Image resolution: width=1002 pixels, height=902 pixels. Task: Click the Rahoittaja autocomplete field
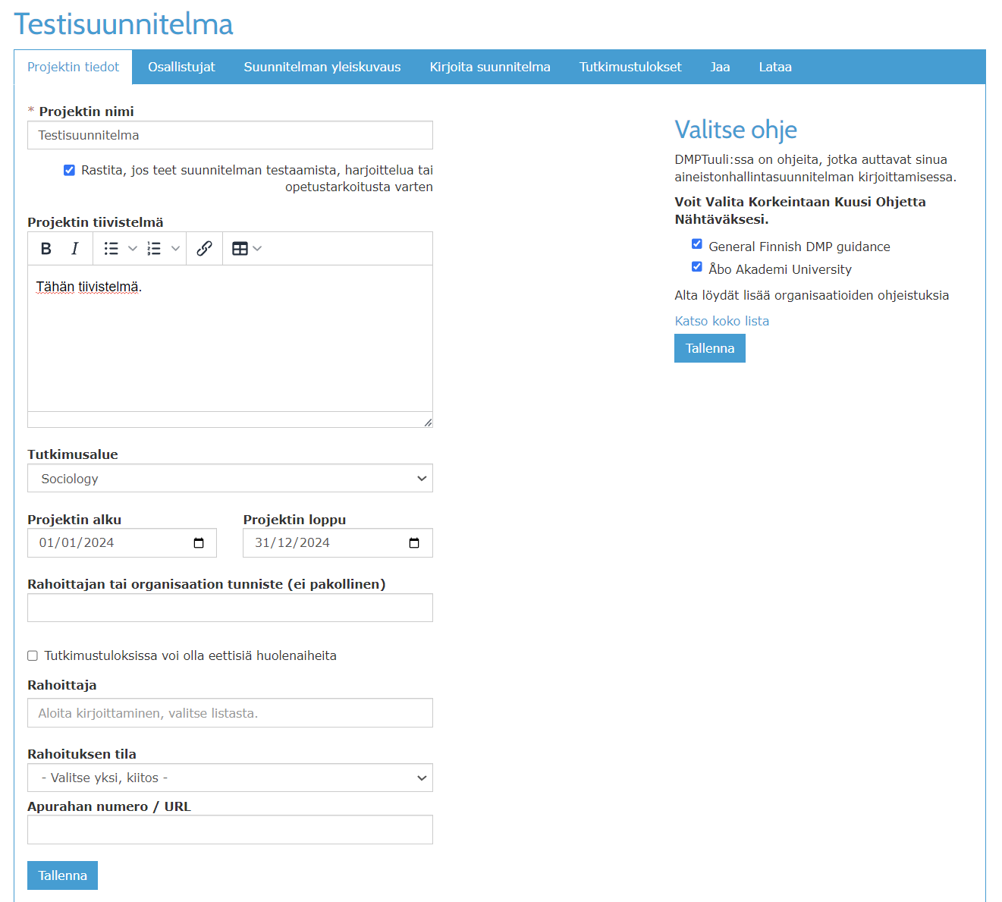click(x=230, y=713)
